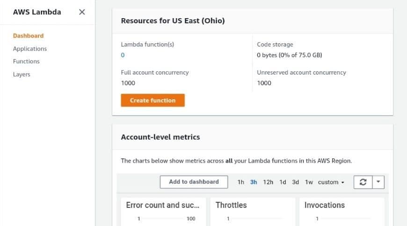
Task: Refresh the account-level metrics charts
Action: pos(363,182)
